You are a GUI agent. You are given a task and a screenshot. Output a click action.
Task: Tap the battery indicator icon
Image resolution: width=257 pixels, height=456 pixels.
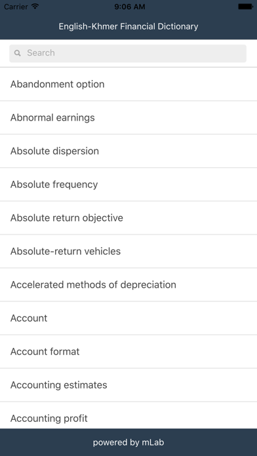click(x=245, y=7)
